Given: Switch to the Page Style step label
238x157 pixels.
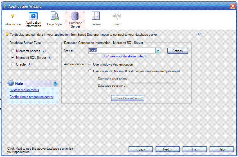Looking at the screenshot, I should pos(54,24).
